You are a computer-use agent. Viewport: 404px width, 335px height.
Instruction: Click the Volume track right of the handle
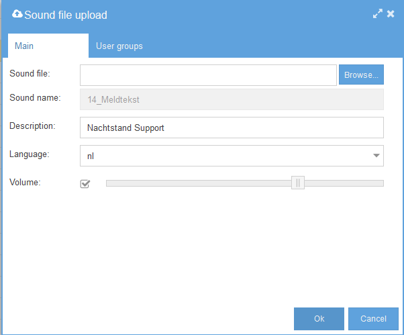click(x=344, y=183)
